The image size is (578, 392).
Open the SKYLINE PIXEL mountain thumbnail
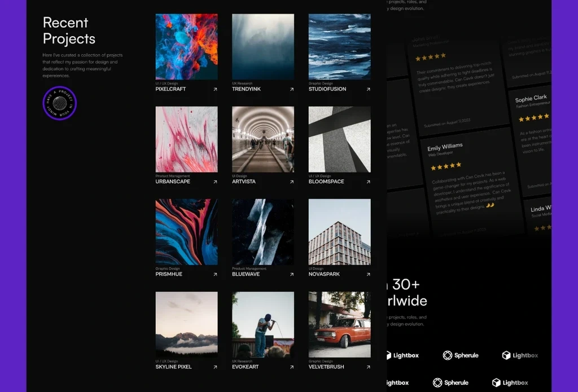point(186,324)
